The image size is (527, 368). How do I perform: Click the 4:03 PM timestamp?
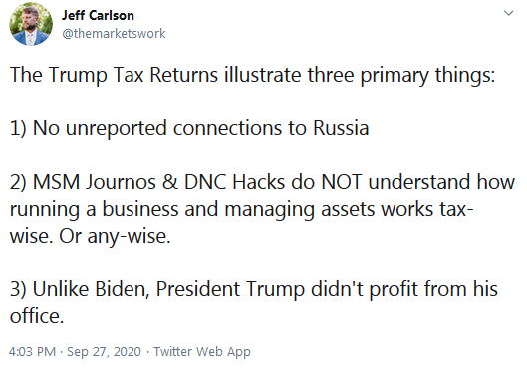click(32, 351)
